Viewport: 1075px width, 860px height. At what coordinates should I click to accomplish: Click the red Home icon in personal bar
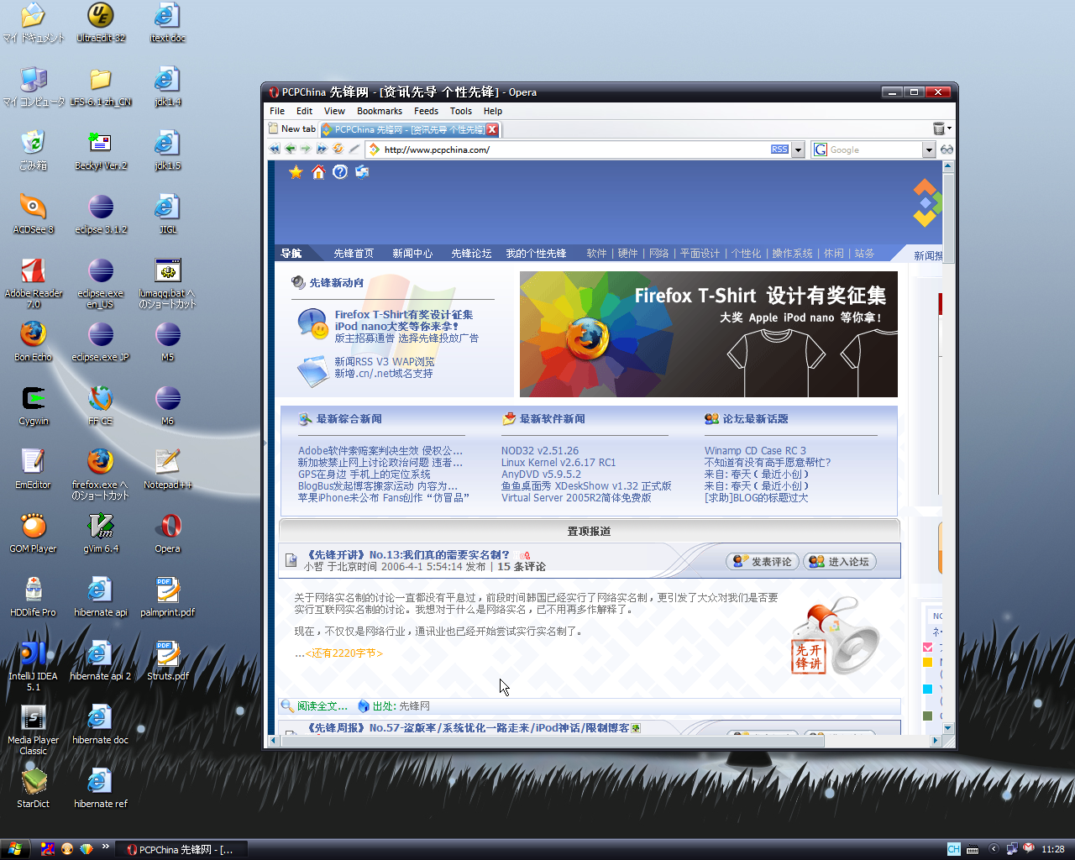[x=318, y=172]
